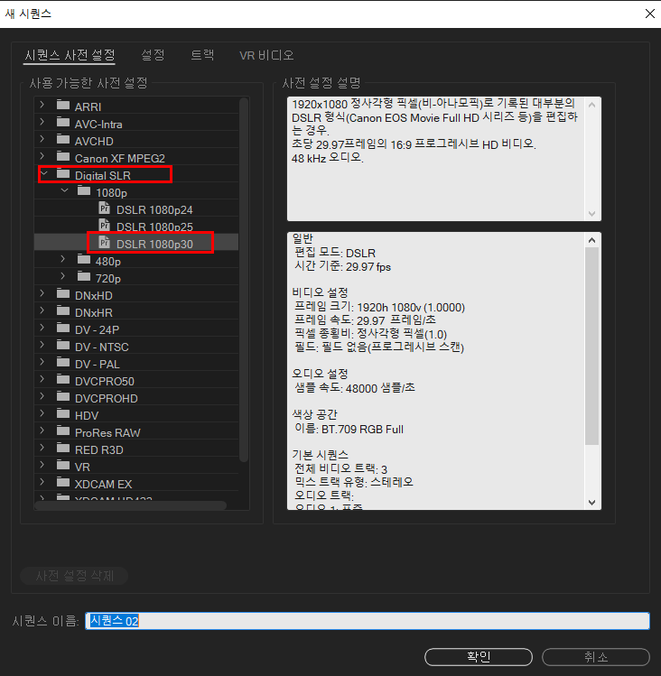
Task: Click the AVCHD folder icon
Action: pyautogui.click(x=63, y=139)
